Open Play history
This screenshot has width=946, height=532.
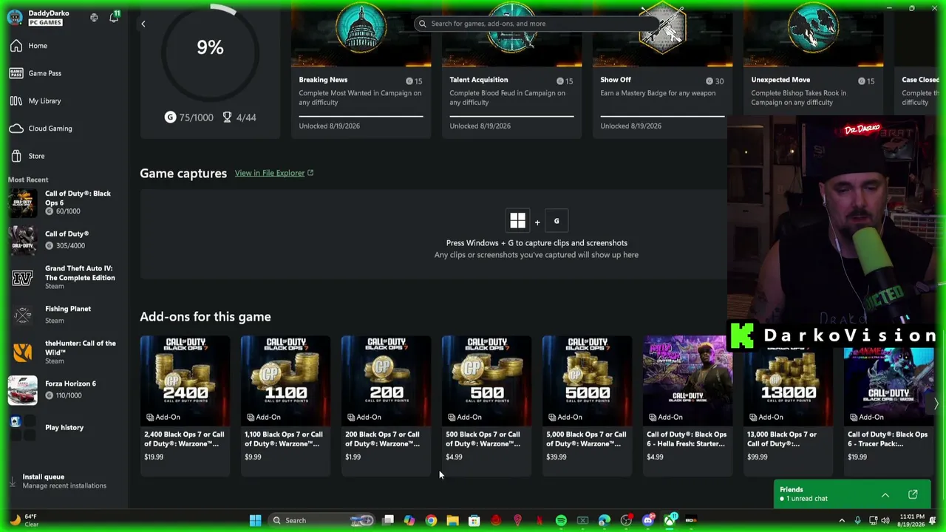[x=64, y=427]
